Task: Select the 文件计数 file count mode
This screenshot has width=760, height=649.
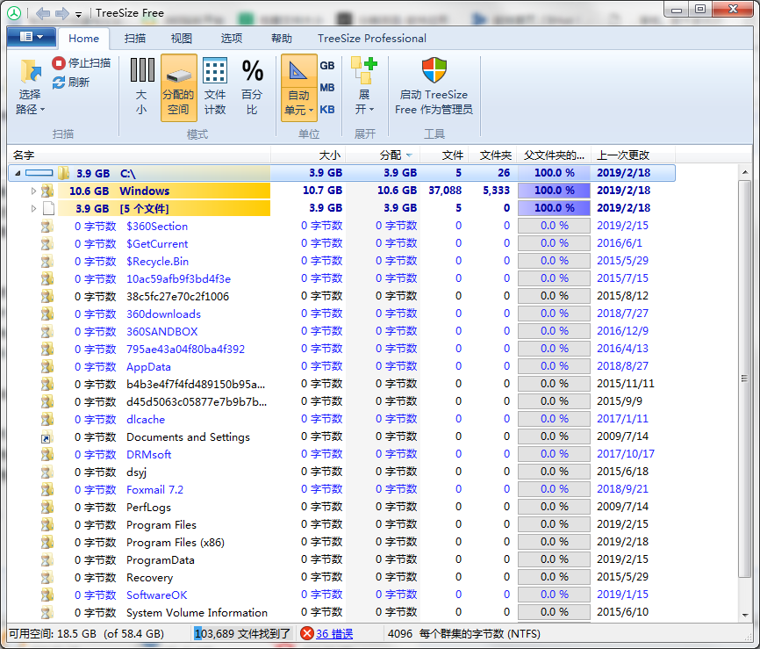Action: click(215, 72)
